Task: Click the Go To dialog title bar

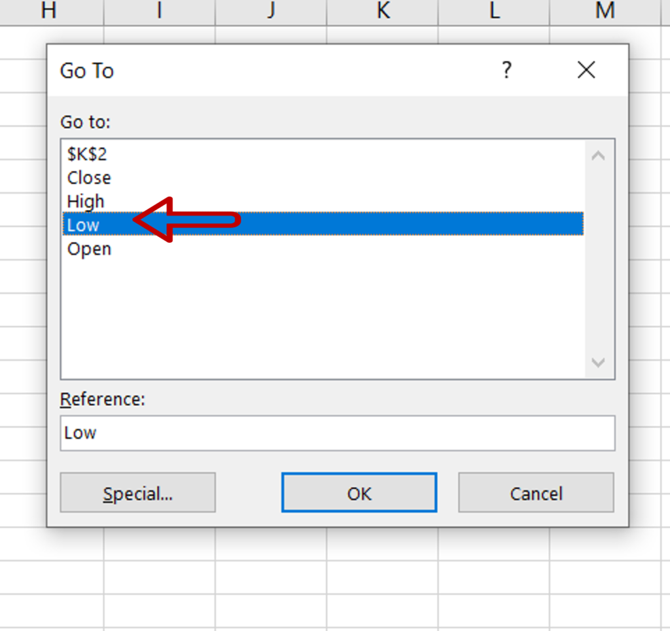Action: pyautogui.click(x=262, y=70)
